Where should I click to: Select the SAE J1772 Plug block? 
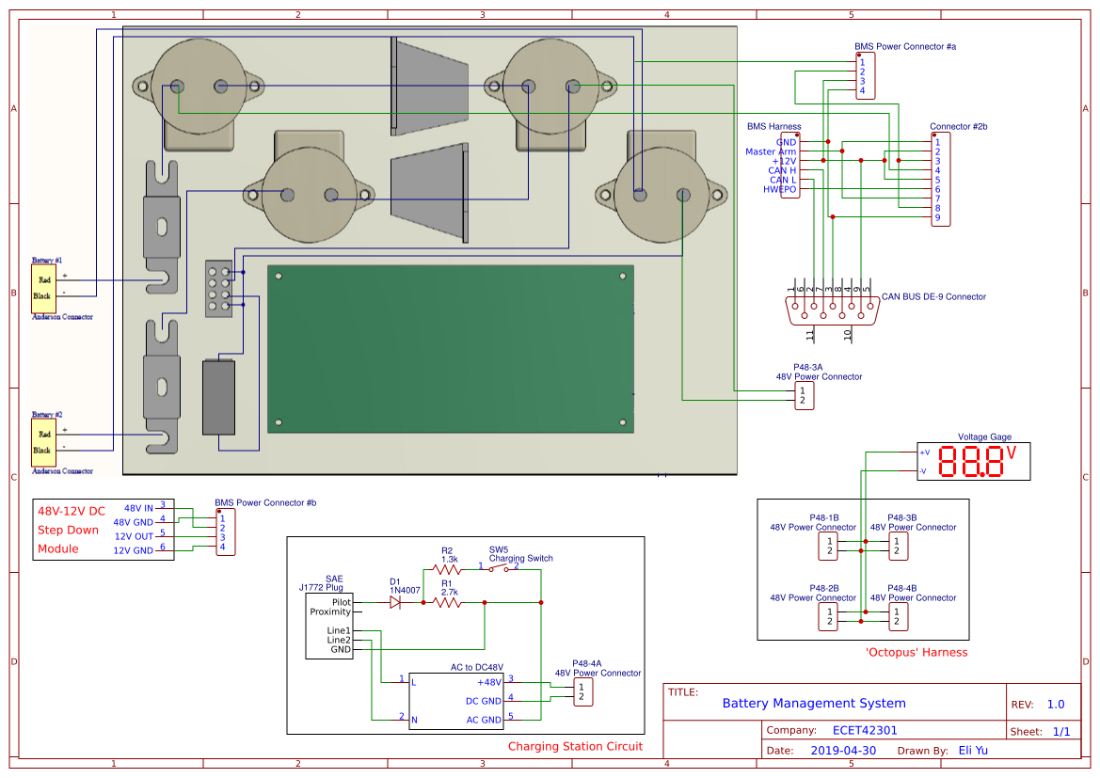coord(329,627)
